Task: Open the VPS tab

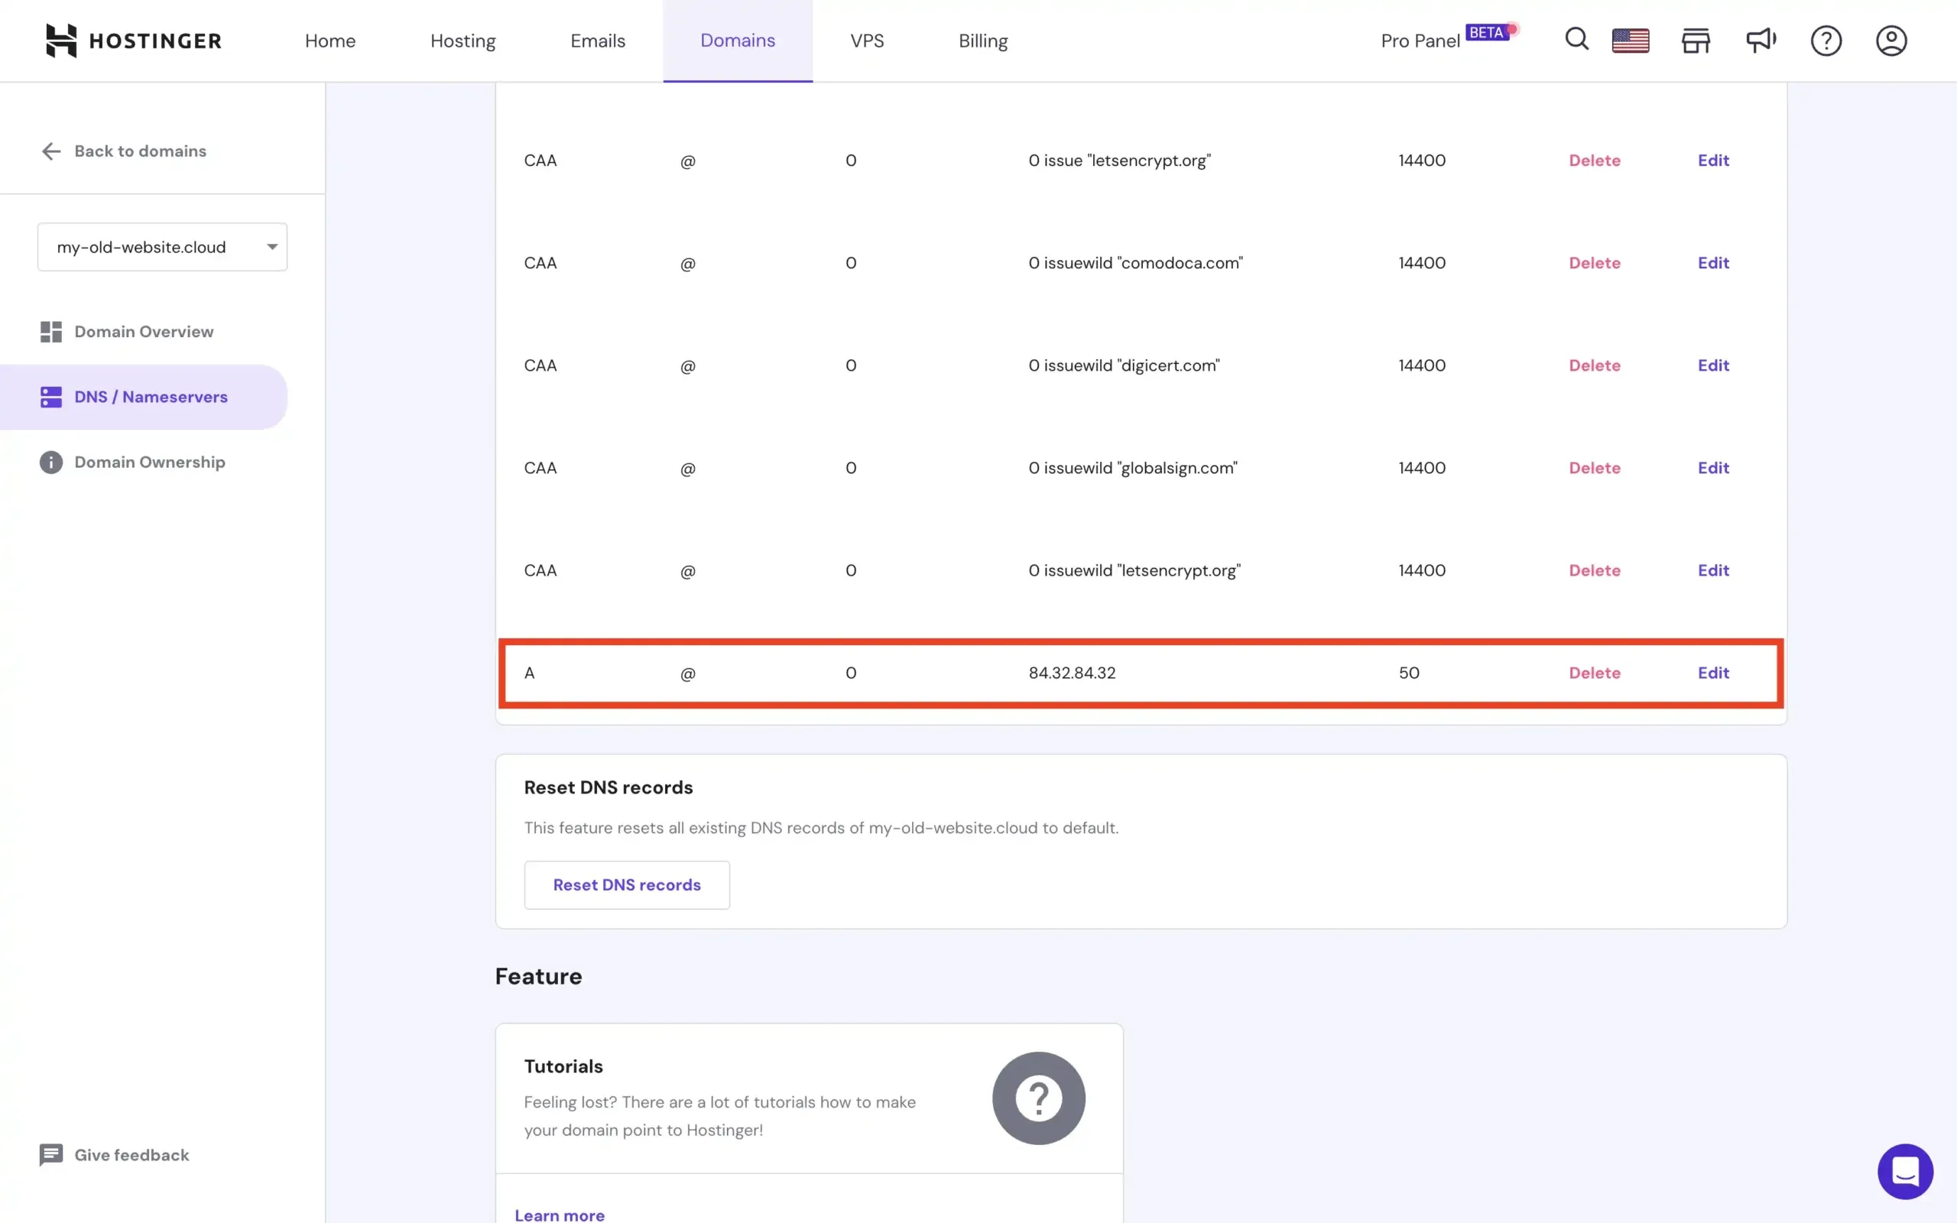Action: (x=866, y=41)
